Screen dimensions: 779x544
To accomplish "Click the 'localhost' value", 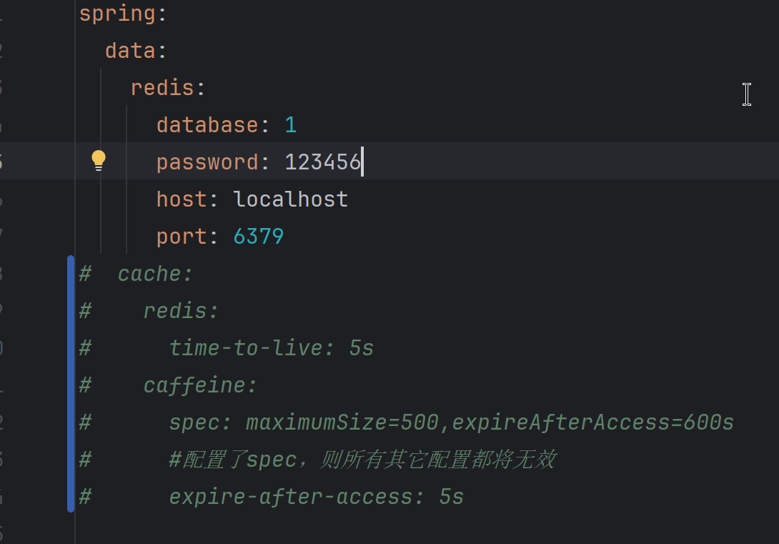I will [x=290, y=199].
